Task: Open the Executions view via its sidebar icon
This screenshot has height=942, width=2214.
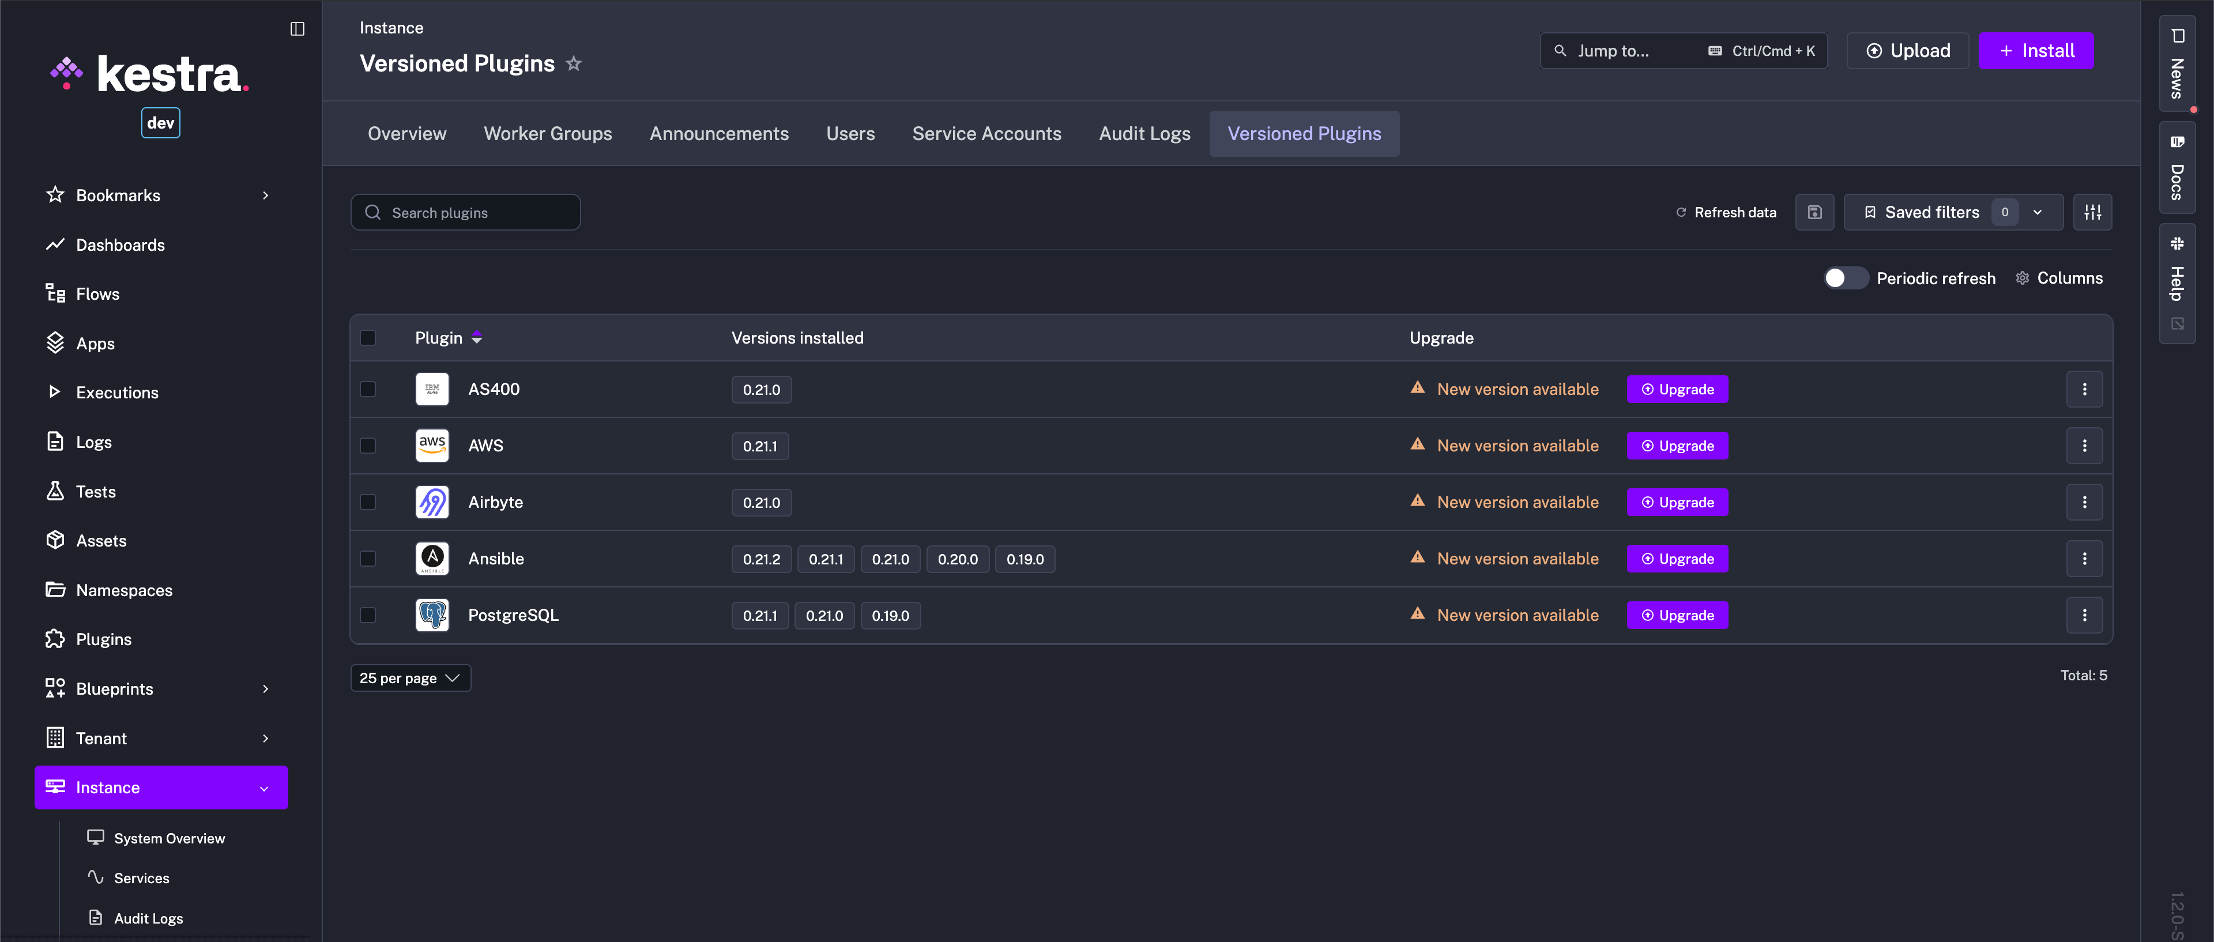Action: click(55, 392)
